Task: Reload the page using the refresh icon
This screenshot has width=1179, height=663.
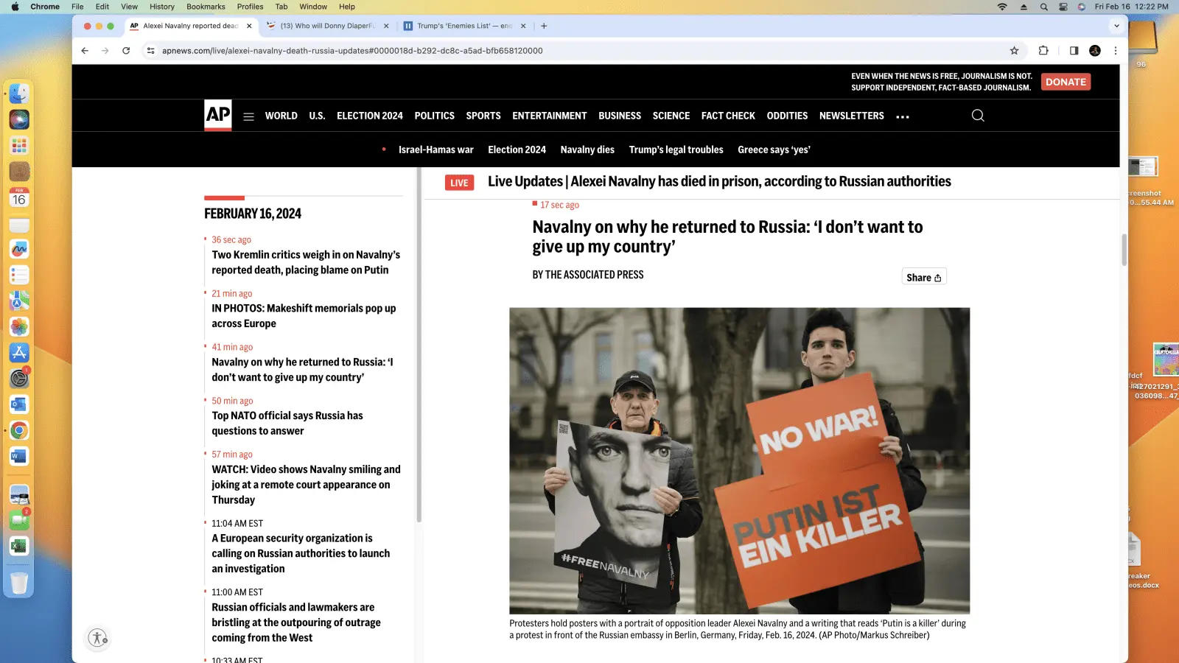Action: click(126, 51)
